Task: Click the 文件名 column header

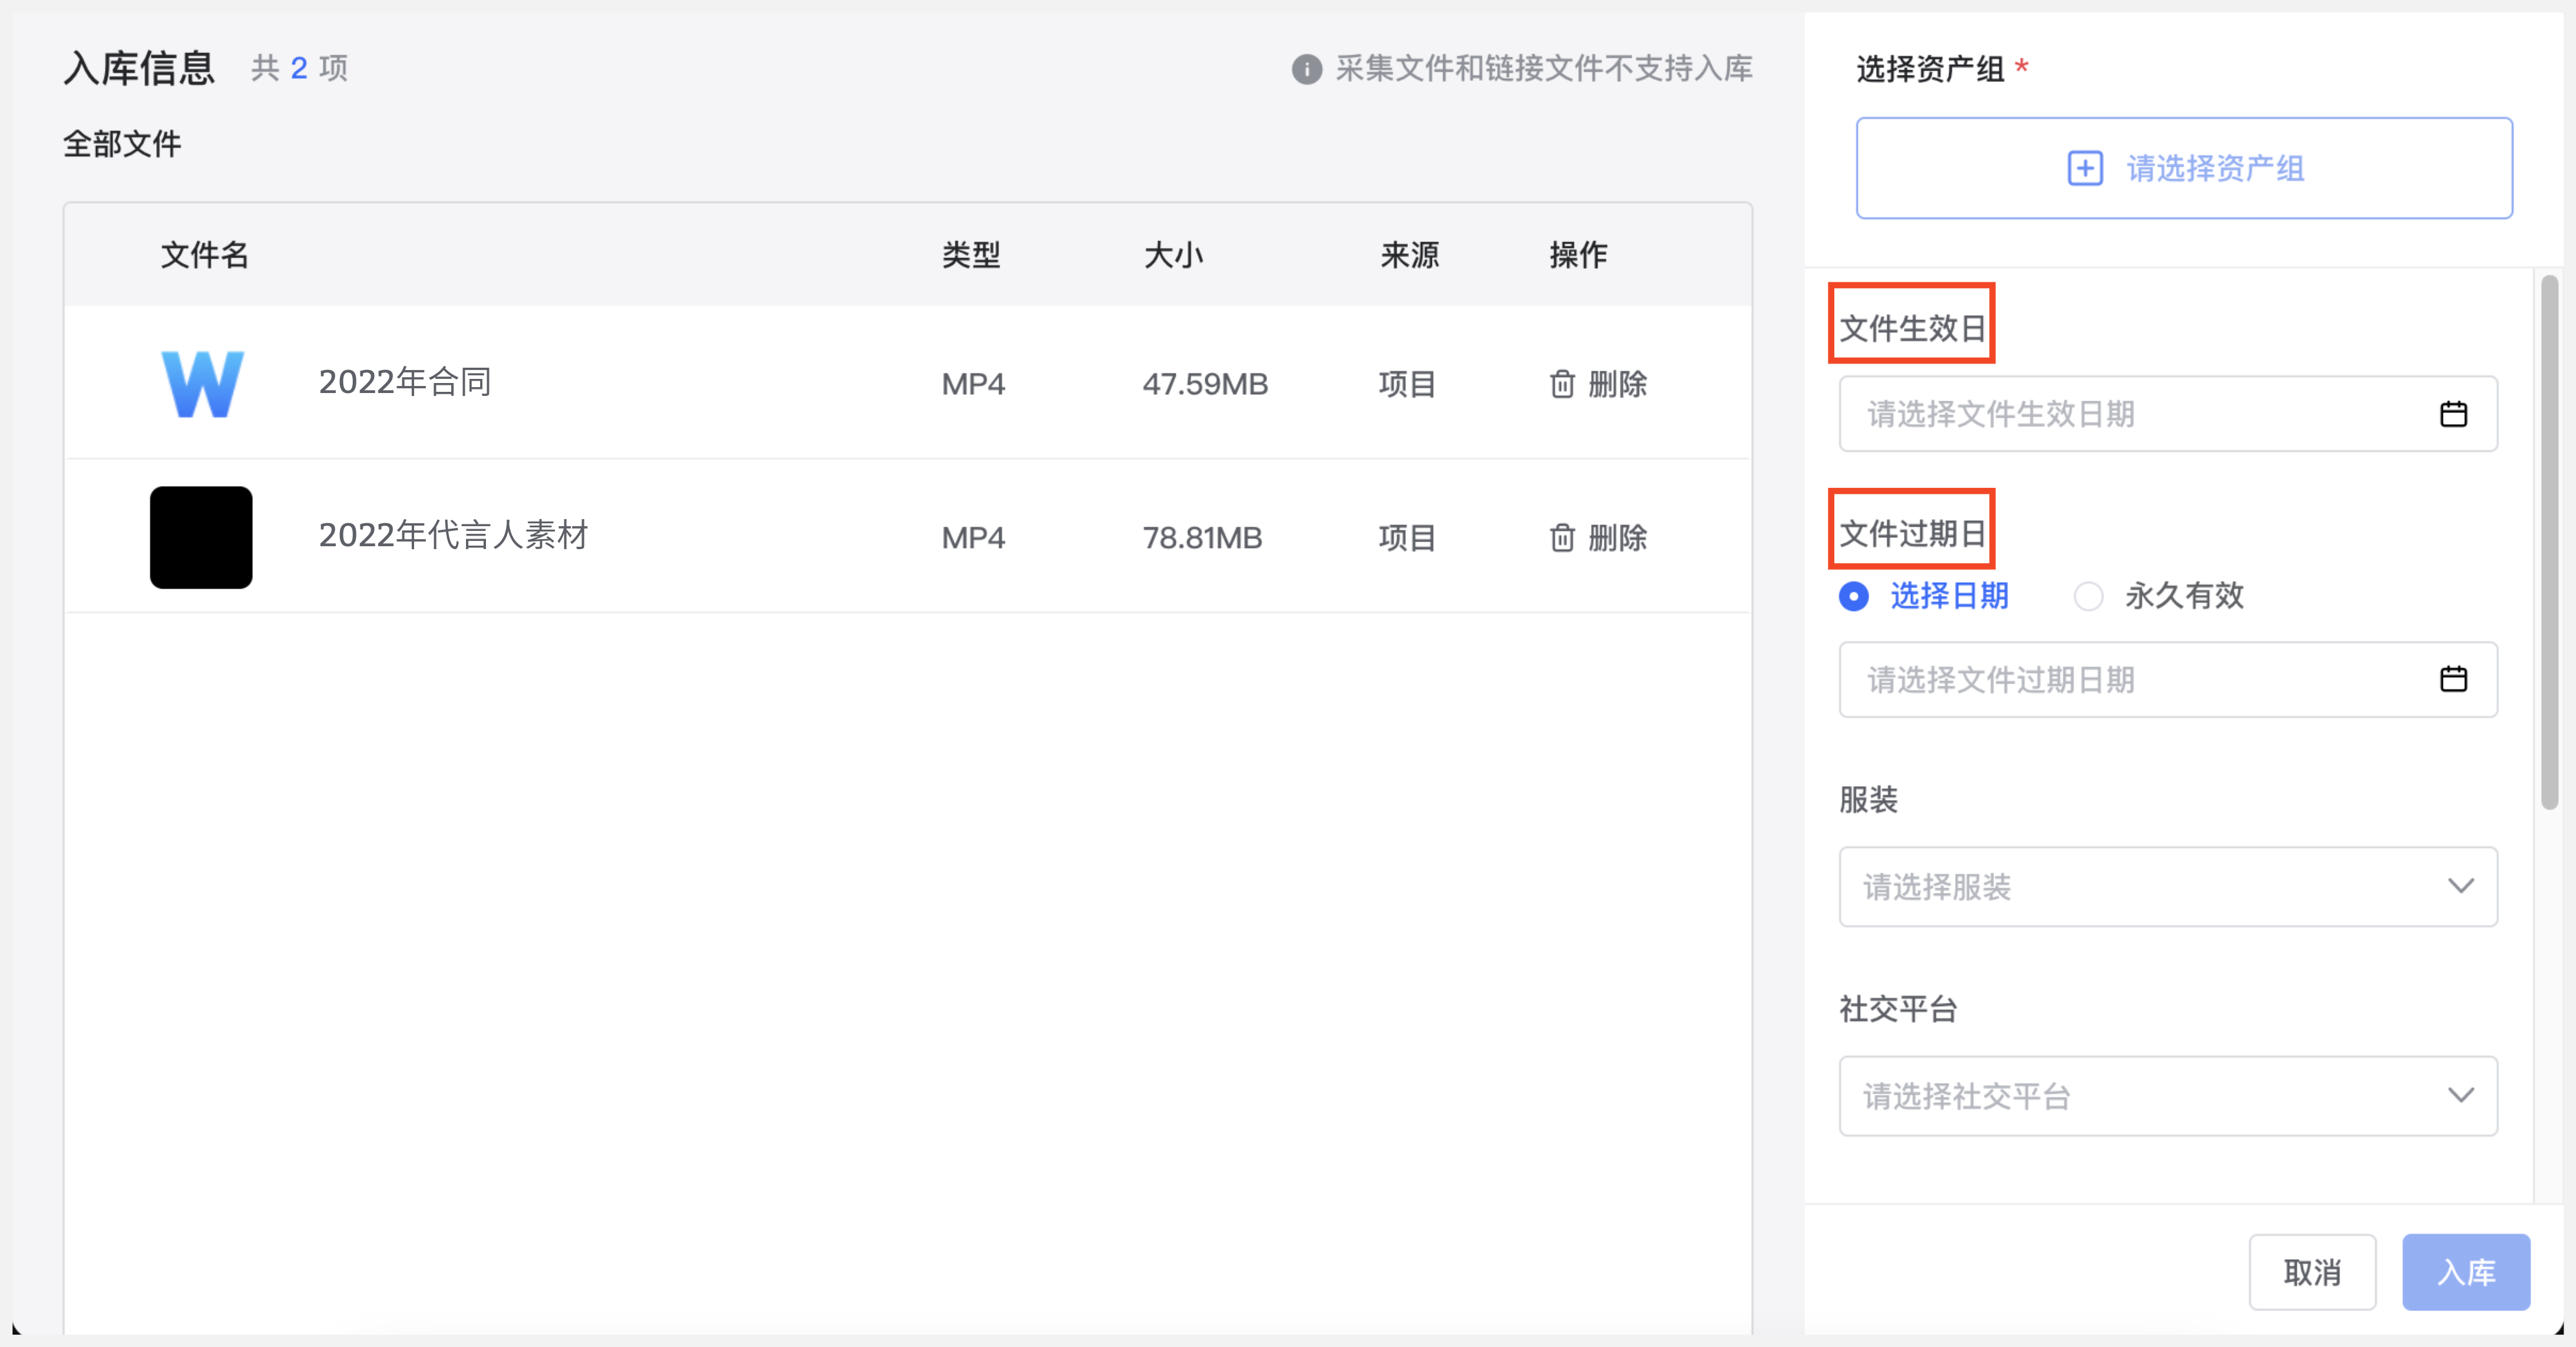Action: coord(205,255)
